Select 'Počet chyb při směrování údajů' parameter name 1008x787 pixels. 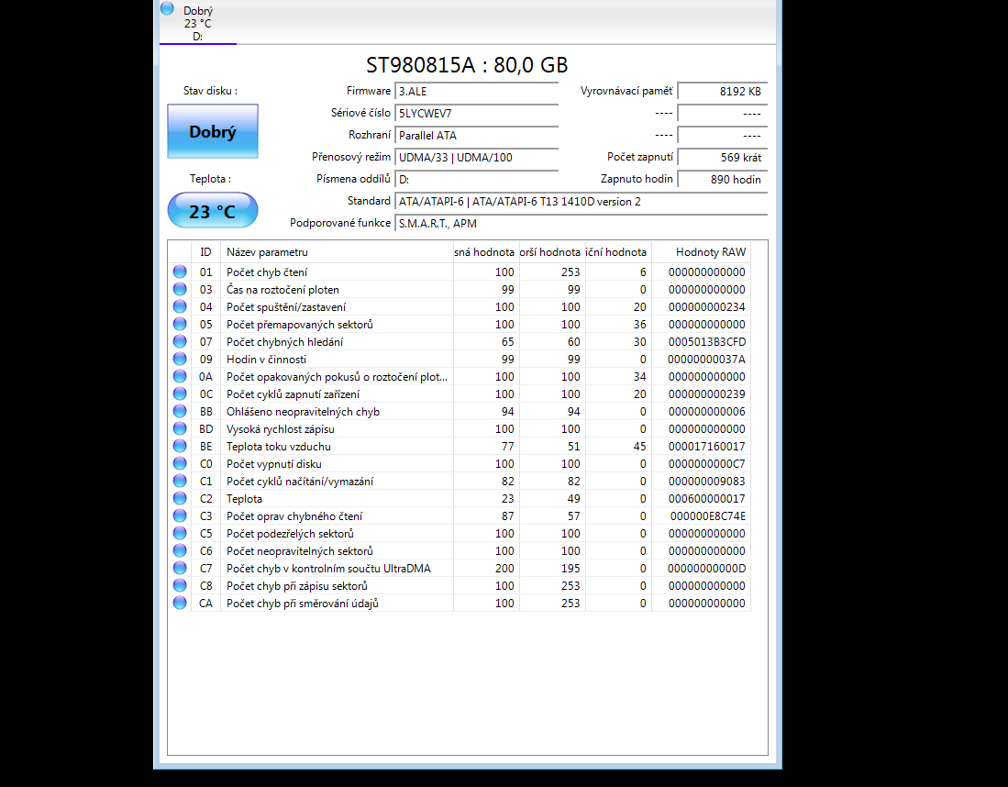click(x=302, y=603)
